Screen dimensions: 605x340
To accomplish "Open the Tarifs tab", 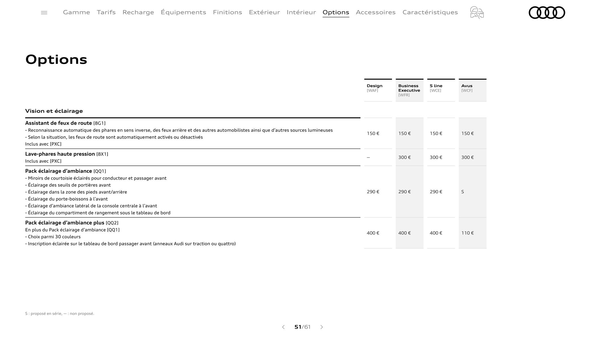I will pyautogui.click(x=106, y=12).
